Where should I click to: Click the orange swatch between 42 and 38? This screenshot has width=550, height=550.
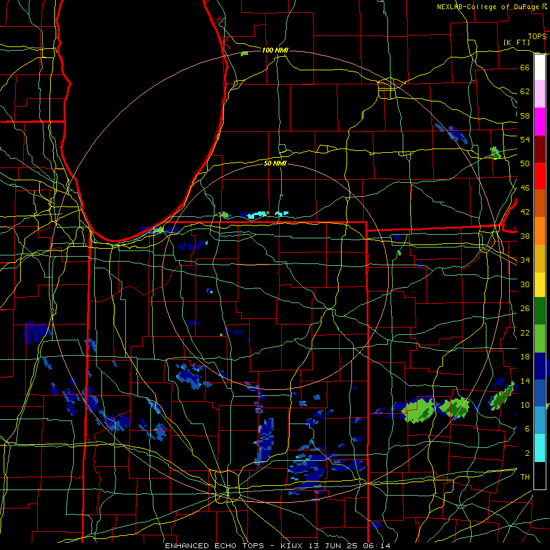click(x=540, y=231)
